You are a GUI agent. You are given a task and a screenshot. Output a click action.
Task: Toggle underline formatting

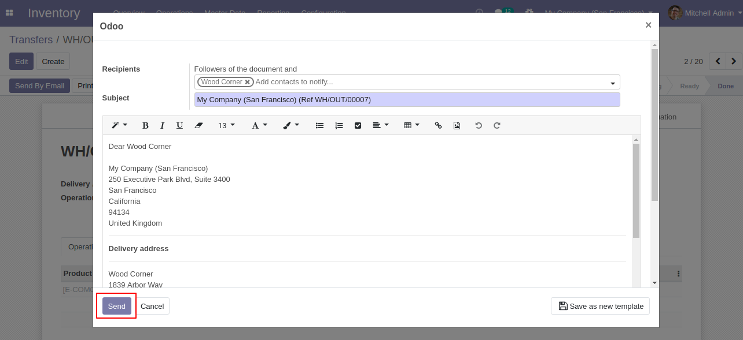[x=179, y=125]
